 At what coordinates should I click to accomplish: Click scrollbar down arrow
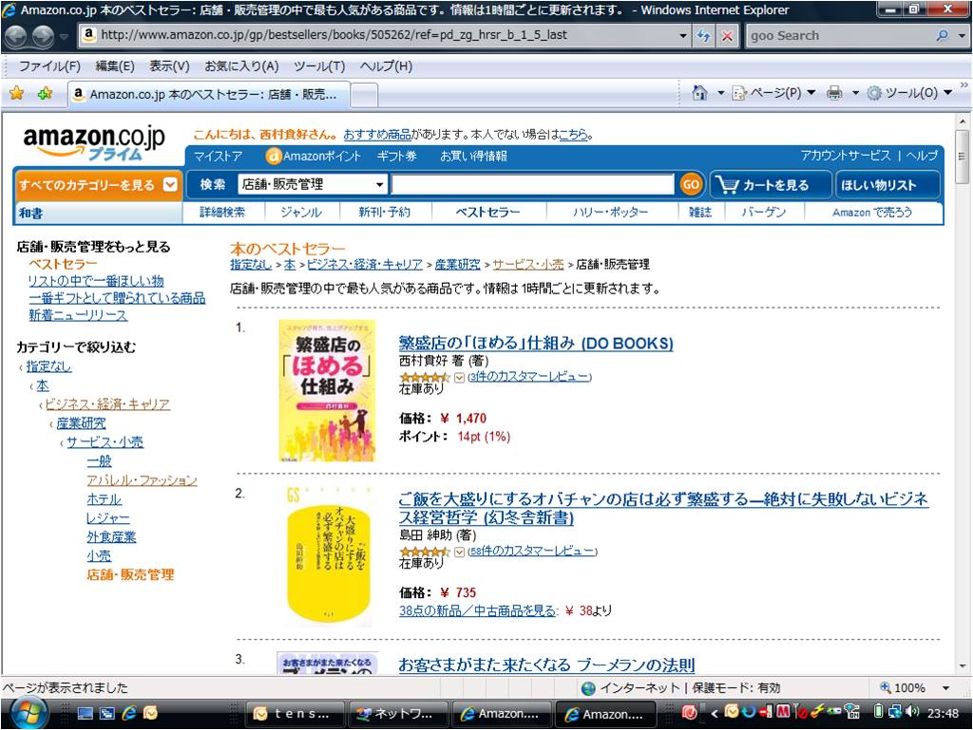[x=962, y=666]
